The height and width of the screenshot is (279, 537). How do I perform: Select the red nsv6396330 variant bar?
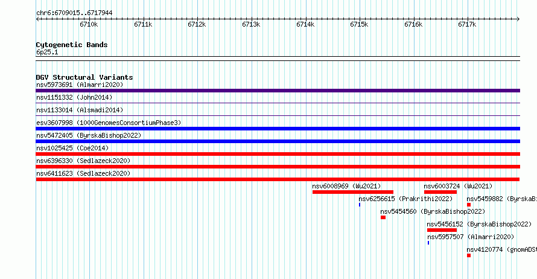tap(278, 167)
